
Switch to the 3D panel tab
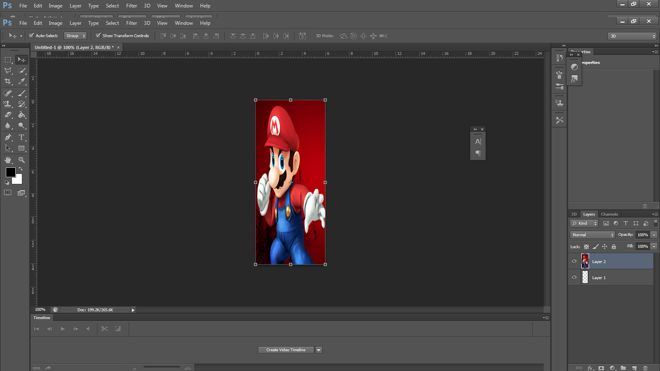point(574,214)
